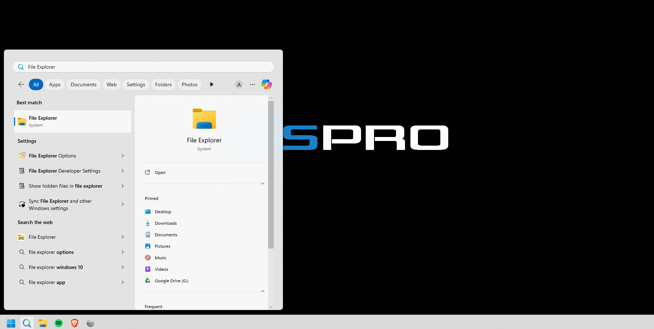The height and width of the screenshot is (329, 654).
Task: Click the Copilot icon in search panel
Action: pyautogui.click(x=266, y=84)
